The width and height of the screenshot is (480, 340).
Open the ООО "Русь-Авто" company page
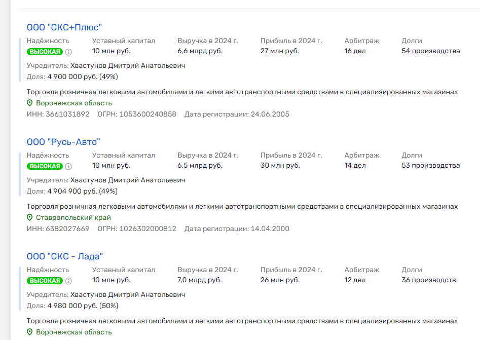63,142
